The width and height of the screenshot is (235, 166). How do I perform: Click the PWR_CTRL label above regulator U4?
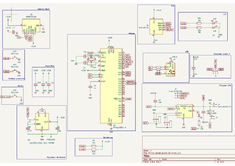point(28,112)
